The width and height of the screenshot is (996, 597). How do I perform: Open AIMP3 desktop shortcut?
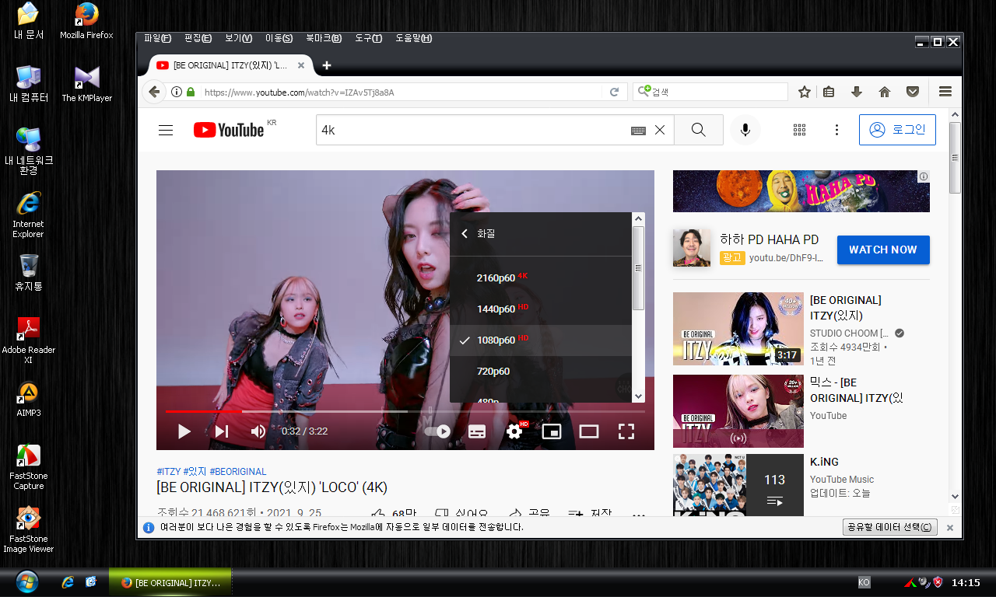(x=29, y=400)
